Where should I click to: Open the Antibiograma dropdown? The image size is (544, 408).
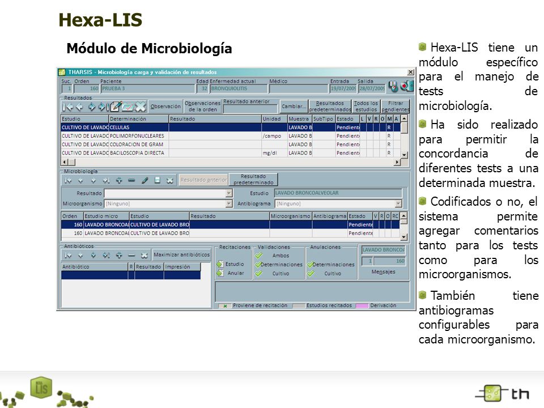pyautogui.click(x=398, y=203)
